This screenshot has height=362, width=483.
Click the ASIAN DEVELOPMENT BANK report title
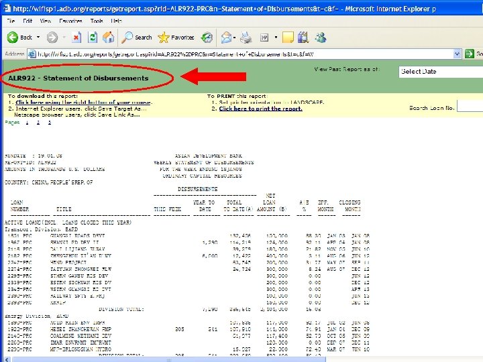209,156
